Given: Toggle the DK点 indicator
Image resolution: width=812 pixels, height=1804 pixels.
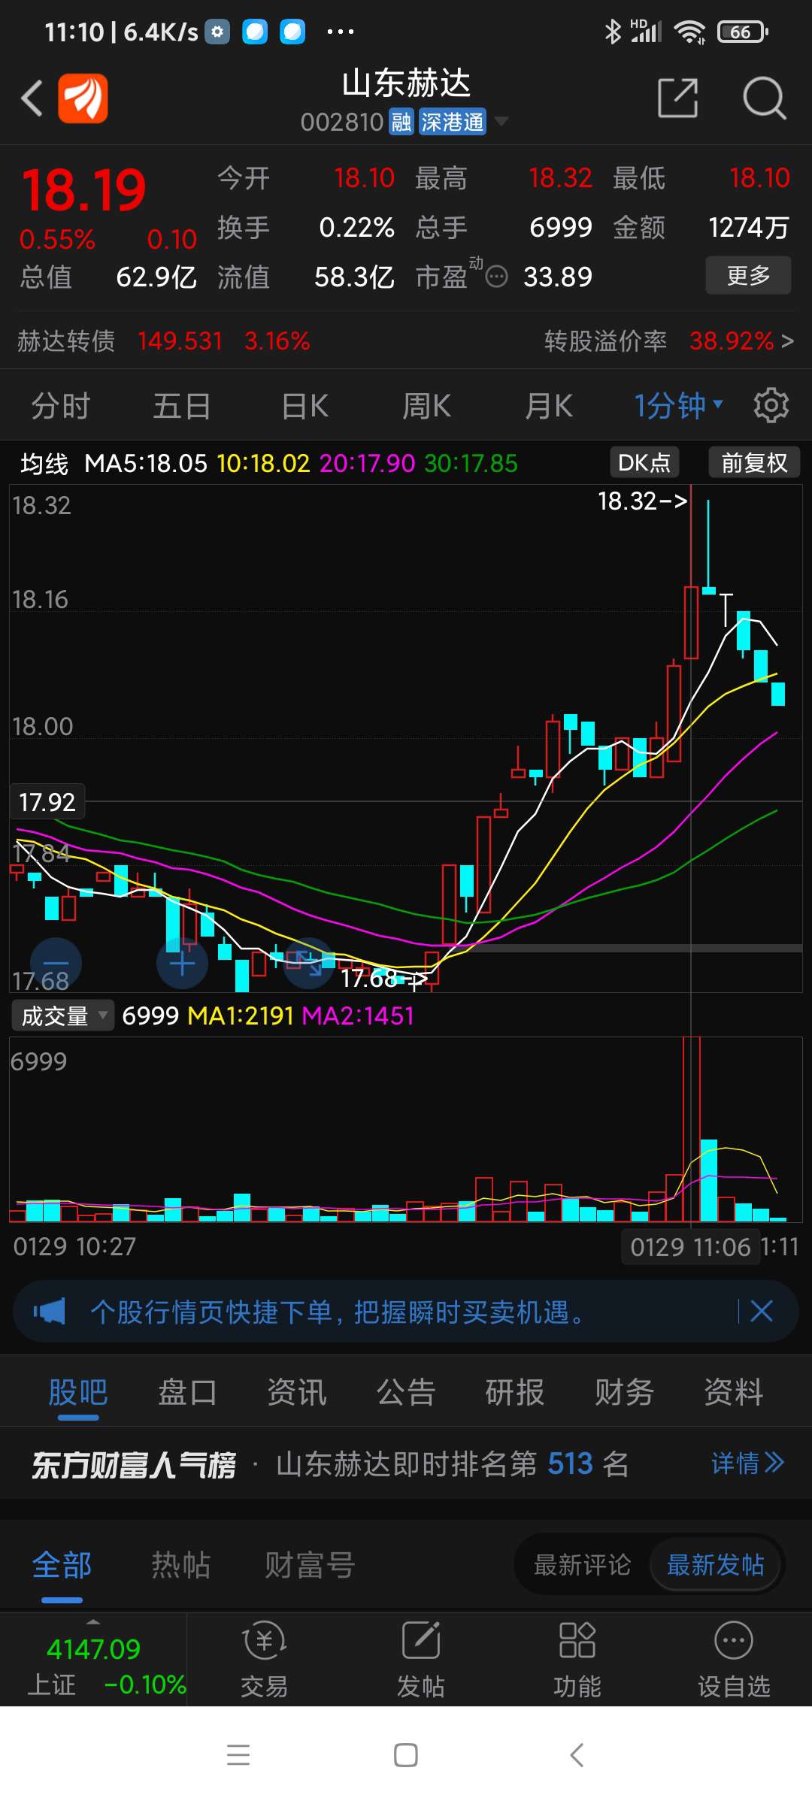Looking at the screenshot, I should (644, 462).
